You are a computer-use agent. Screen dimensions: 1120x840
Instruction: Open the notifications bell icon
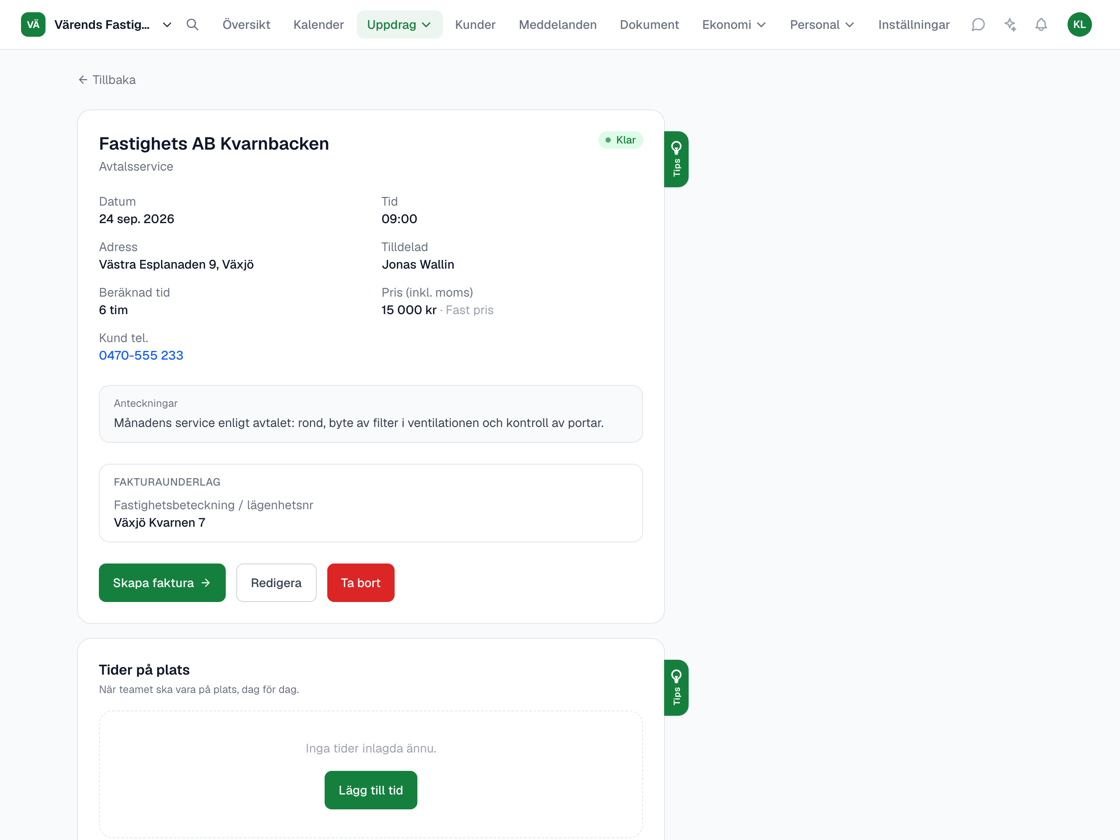coord(1041,24)
